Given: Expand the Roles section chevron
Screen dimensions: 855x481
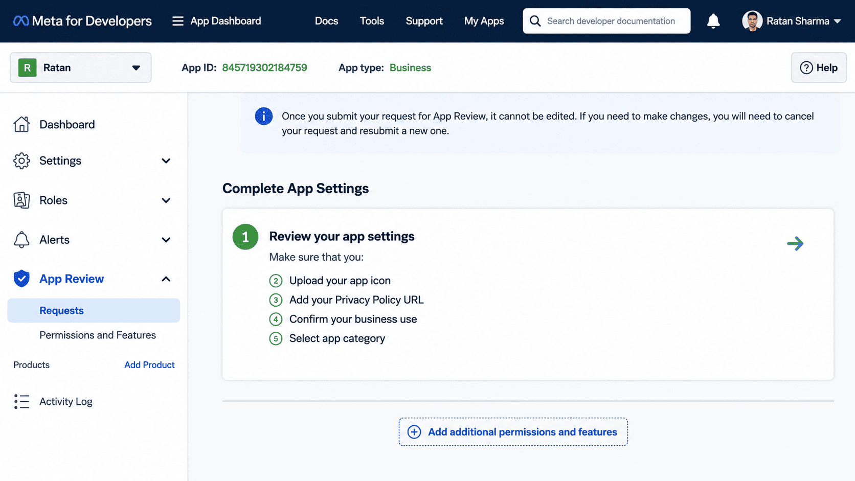Looking at the screenshot, I should (166, 200).
